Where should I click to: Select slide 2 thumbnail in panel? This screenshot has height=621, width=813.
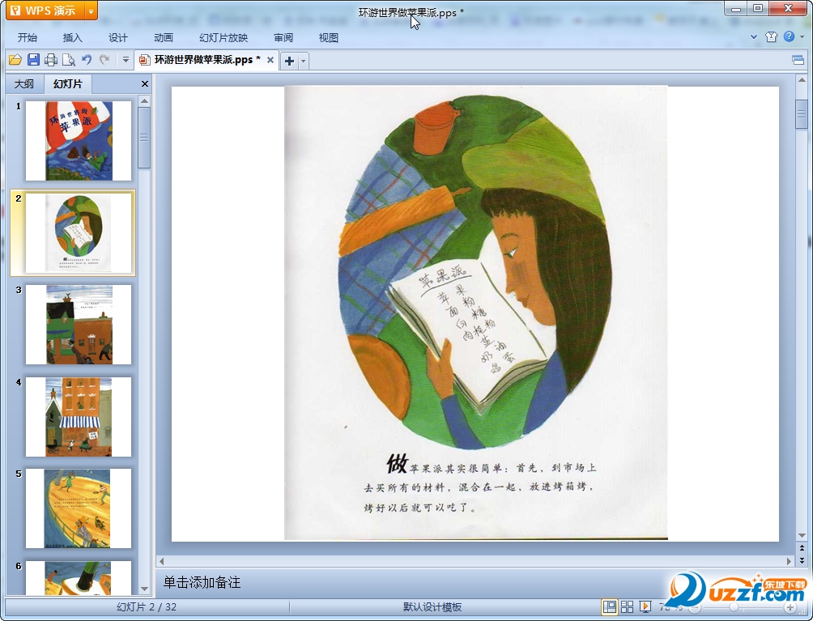(79, 232)
